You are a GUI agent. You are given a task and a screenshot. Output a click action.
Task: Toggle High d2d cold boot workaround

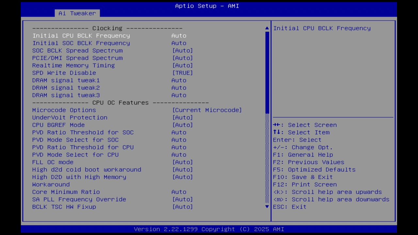(87, 169)
